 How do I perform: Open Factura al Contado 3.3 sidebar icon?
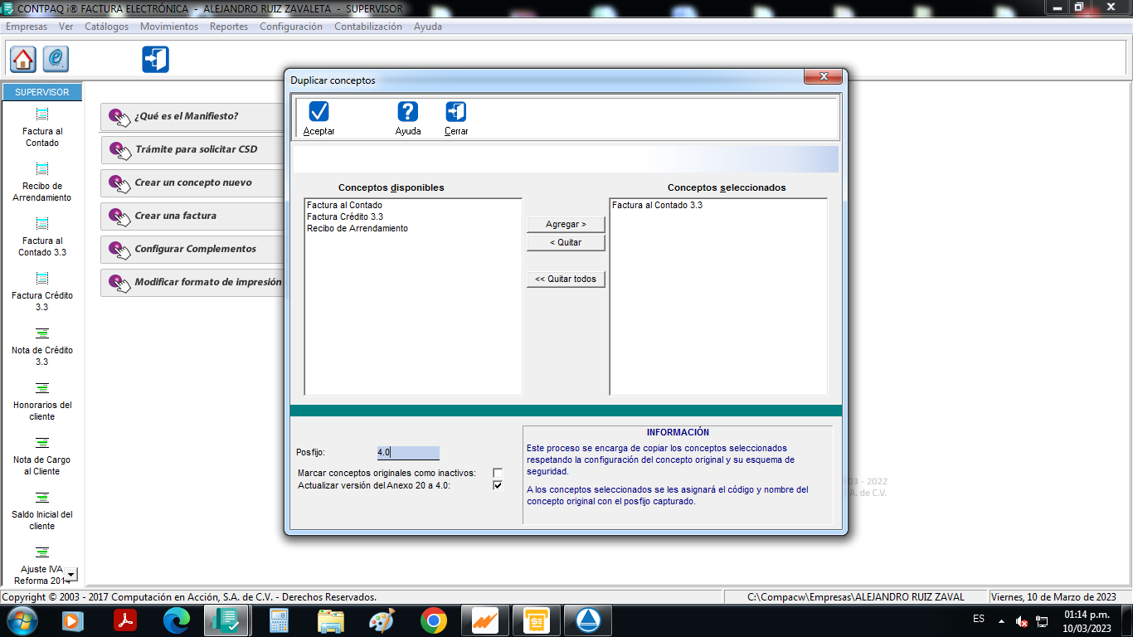tap(42, 224)
